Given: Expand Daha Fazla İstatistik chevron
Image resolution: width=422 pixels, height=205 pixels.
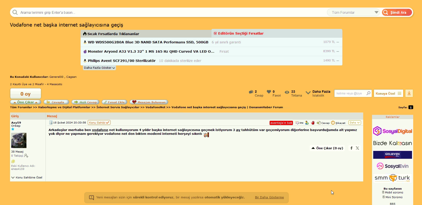Looking at the screenshot, I should [308, 93].
